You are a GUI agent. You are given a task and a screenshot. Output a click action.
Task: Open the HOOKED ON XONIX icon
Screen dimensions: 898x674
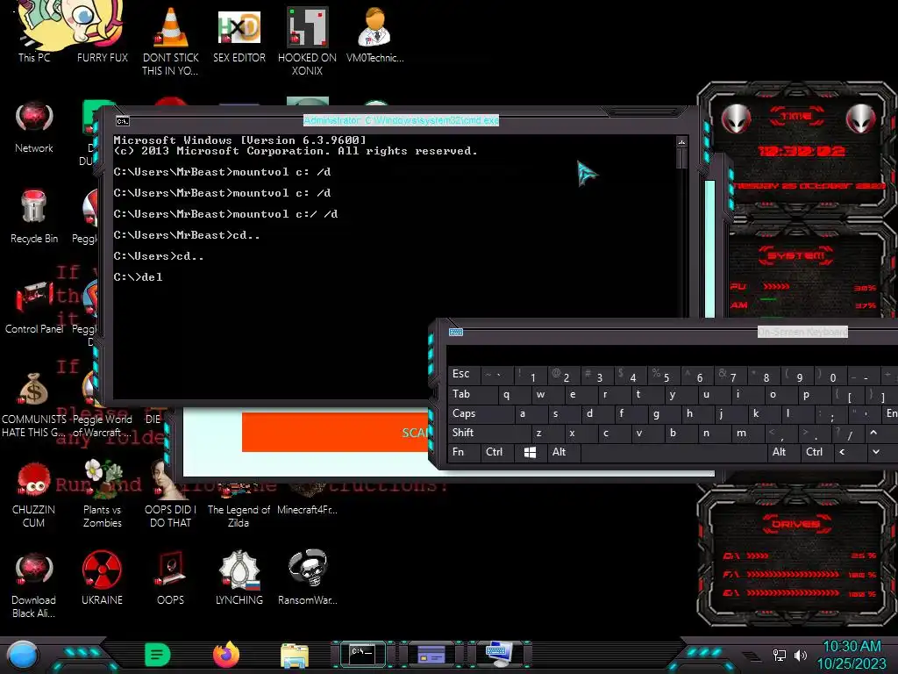[307, 40]
